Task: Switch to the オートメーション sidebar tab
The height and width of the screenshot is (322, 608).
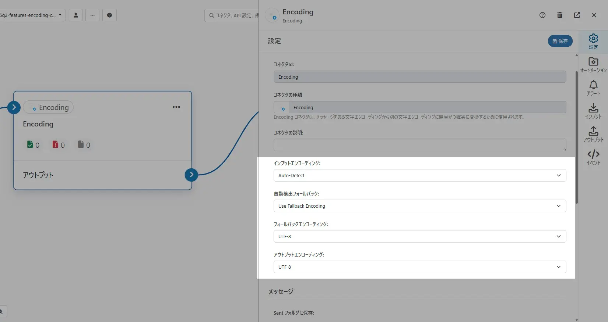Action: tap(593, 65)
